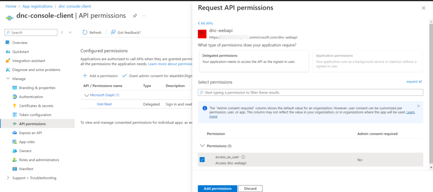Click the Owners people icon
Image resolution: width=433 pixels, height=192 pixels.
15,151
